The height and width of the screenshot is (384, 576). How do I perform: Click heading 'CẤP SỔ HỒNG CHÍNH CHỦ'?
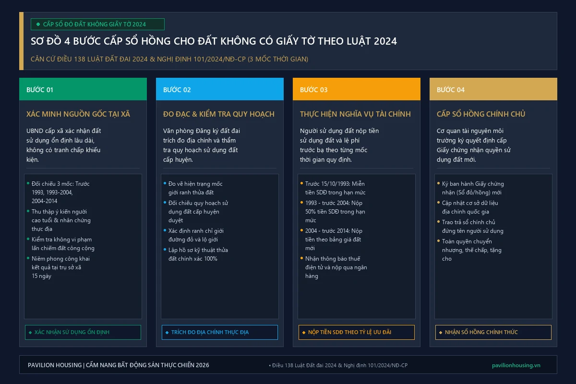[481, 114]
